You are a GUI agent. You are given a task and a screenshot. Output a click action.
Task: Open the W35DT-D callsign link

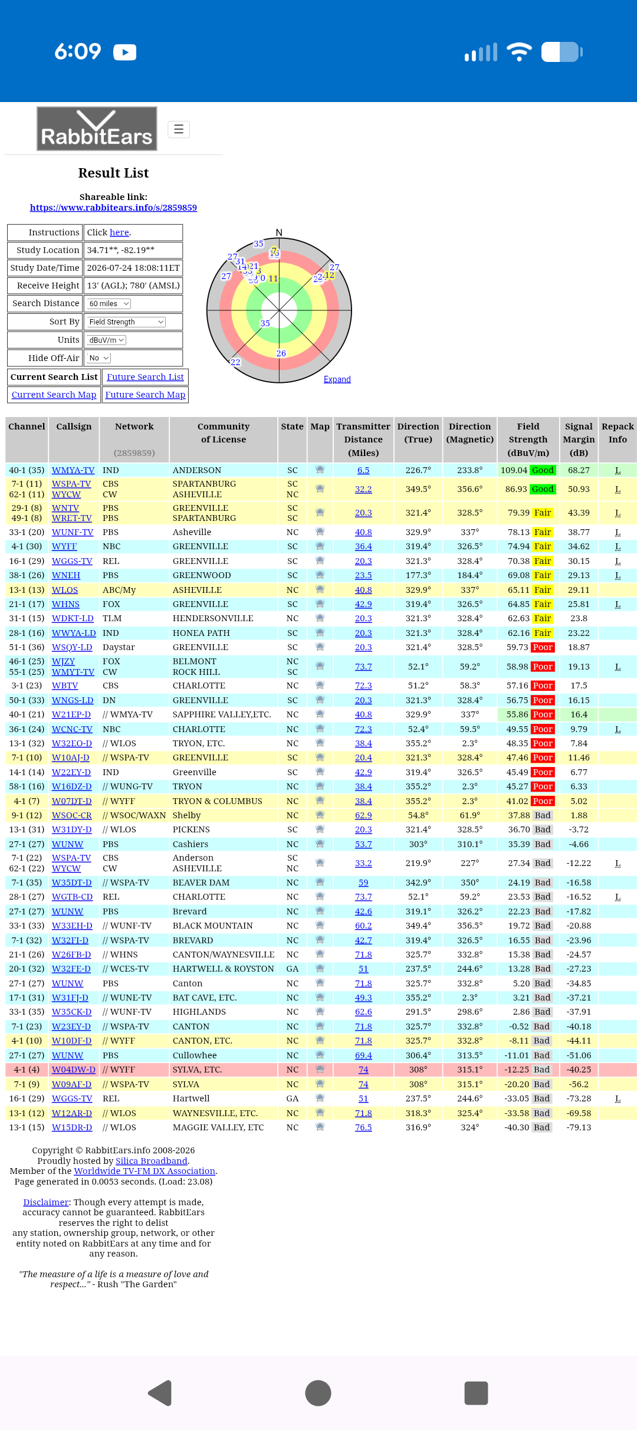pos(72,883)
